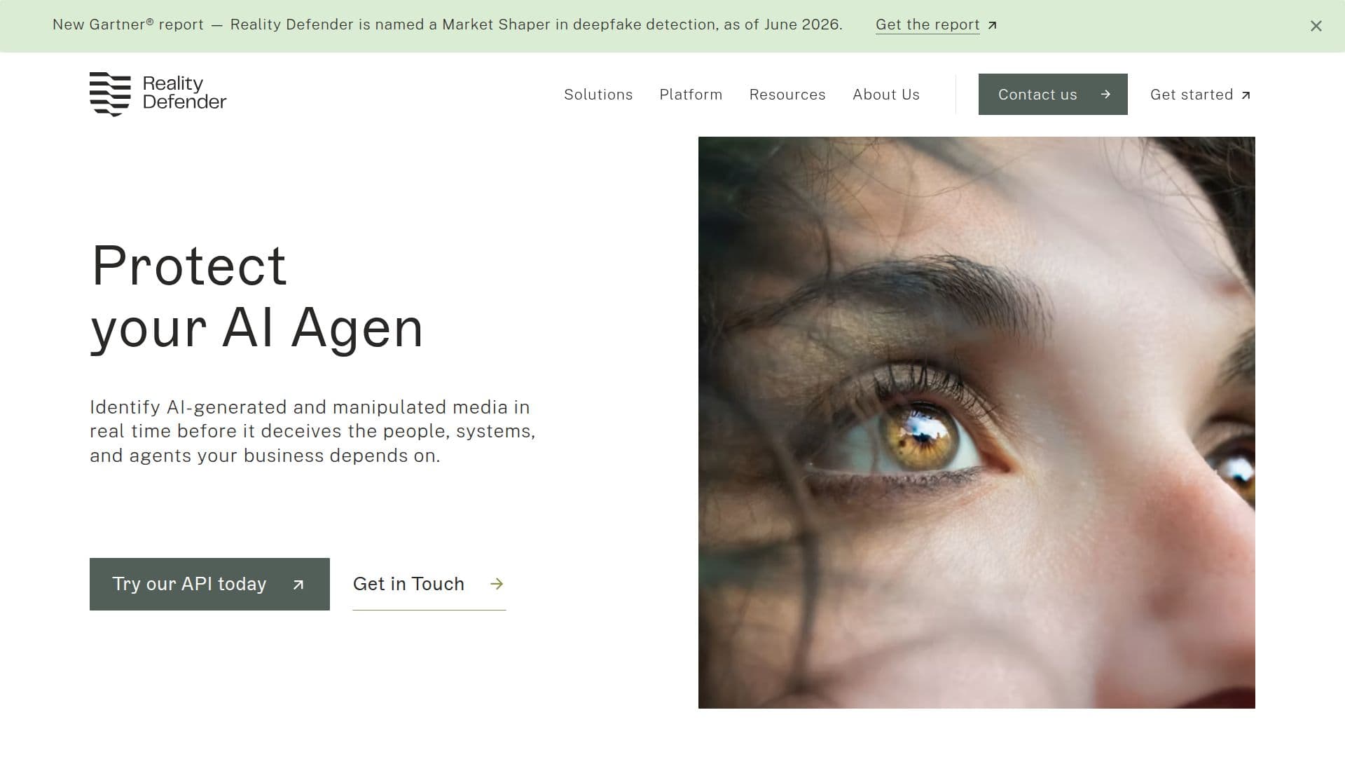Viewport: 1345px width, 757px height.
Task: Open the Solutions menu
Action: tap(598, 95)
